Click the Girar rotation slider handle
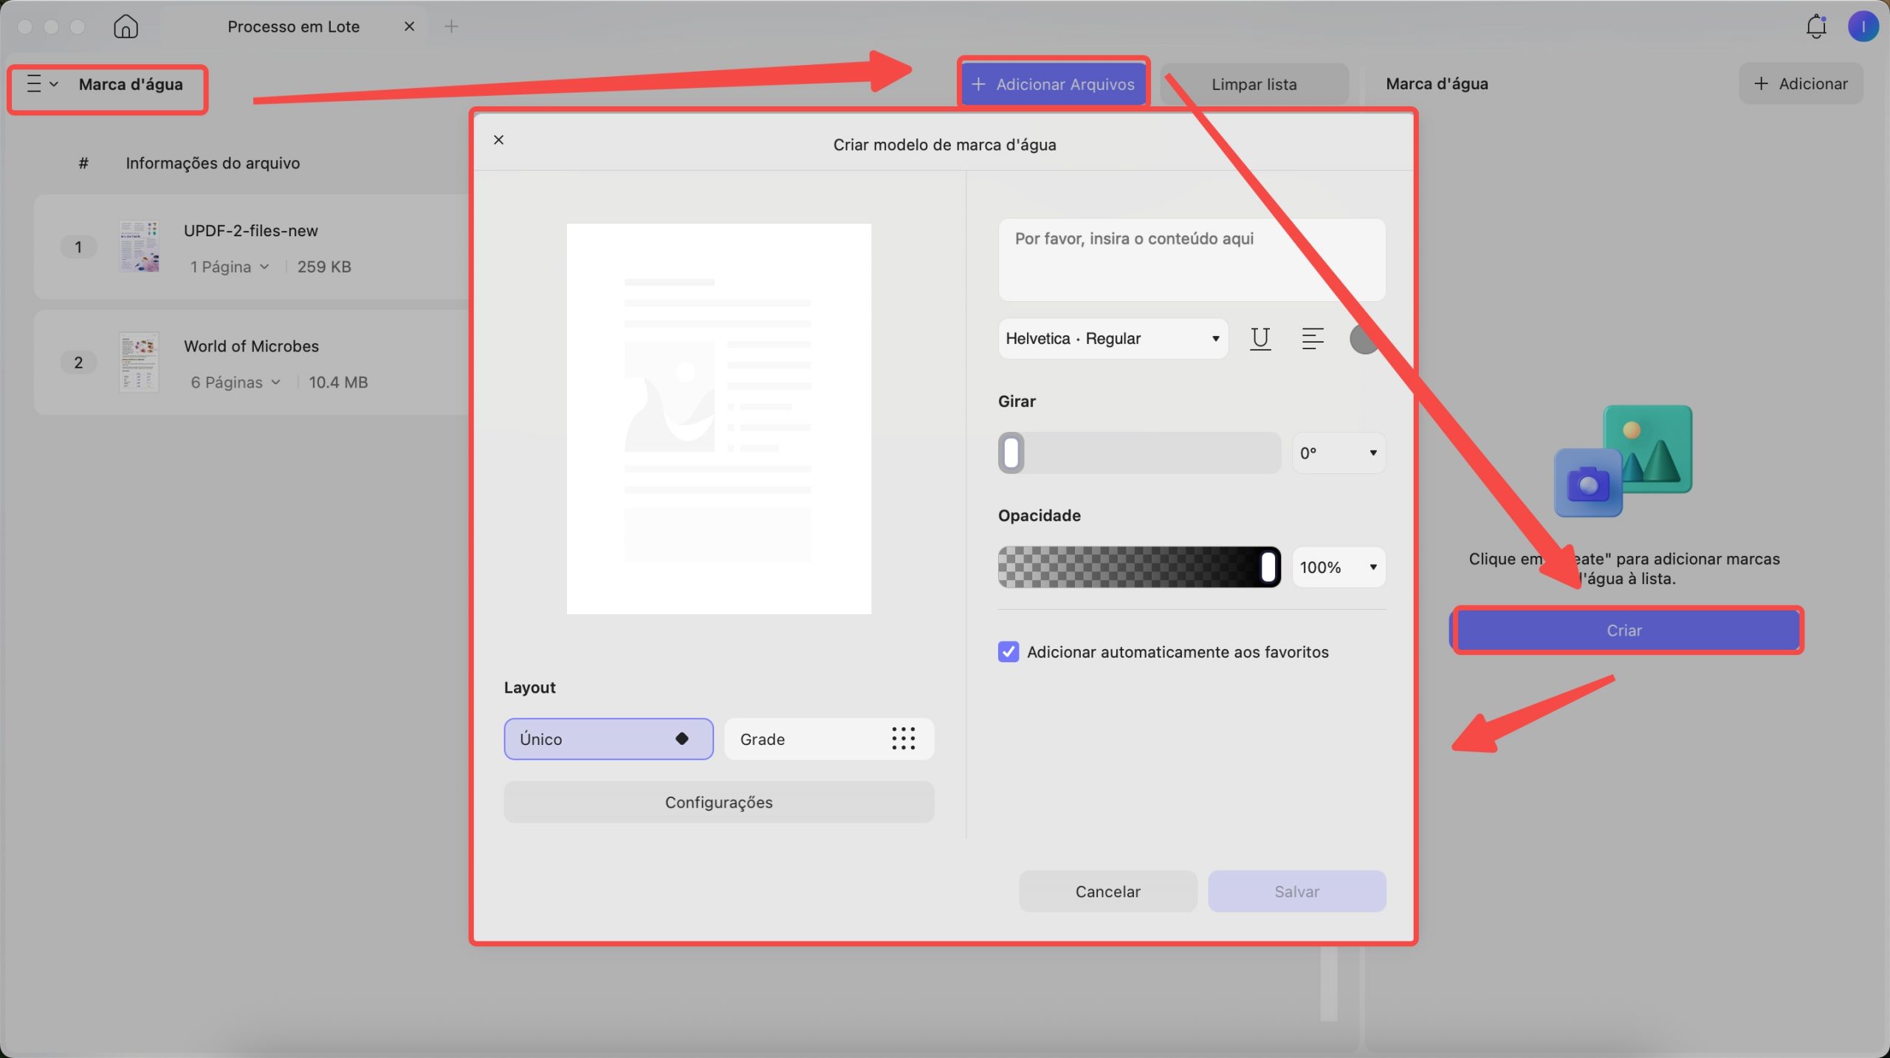1890x1058 pixels. (1011, 453)
